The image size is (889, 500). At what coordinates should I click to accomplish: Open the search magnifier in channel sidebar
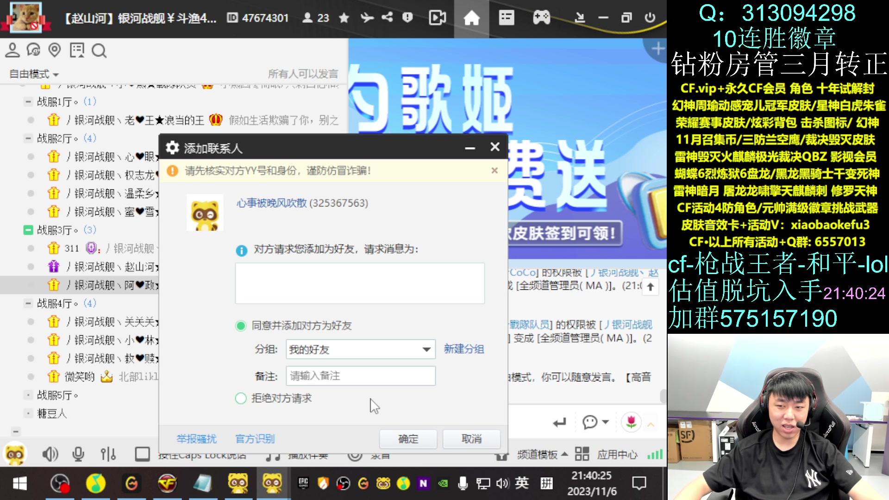tap(99, 50)
